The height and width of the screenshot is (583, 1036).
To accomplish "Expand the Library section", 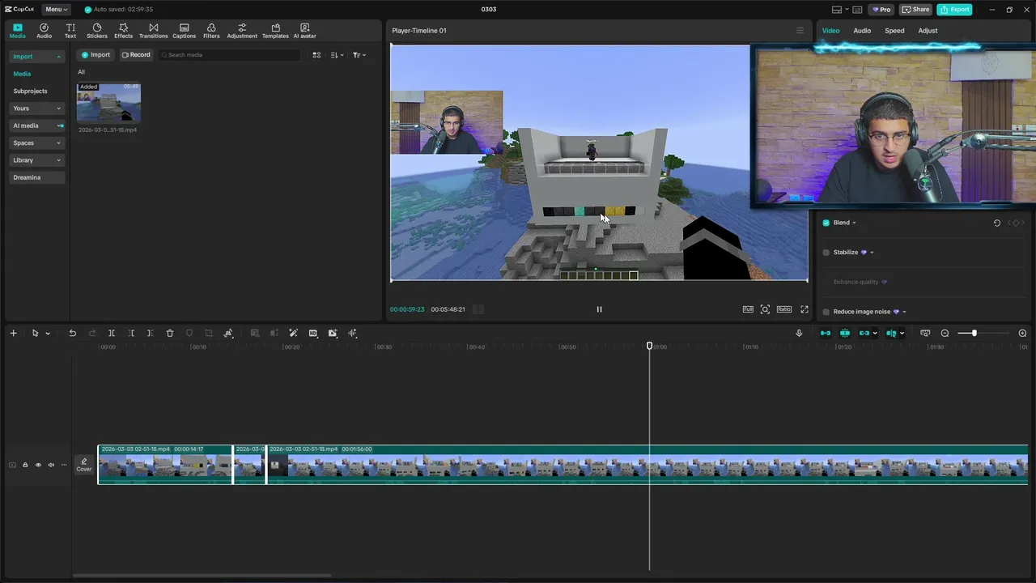I will [58, 160].
